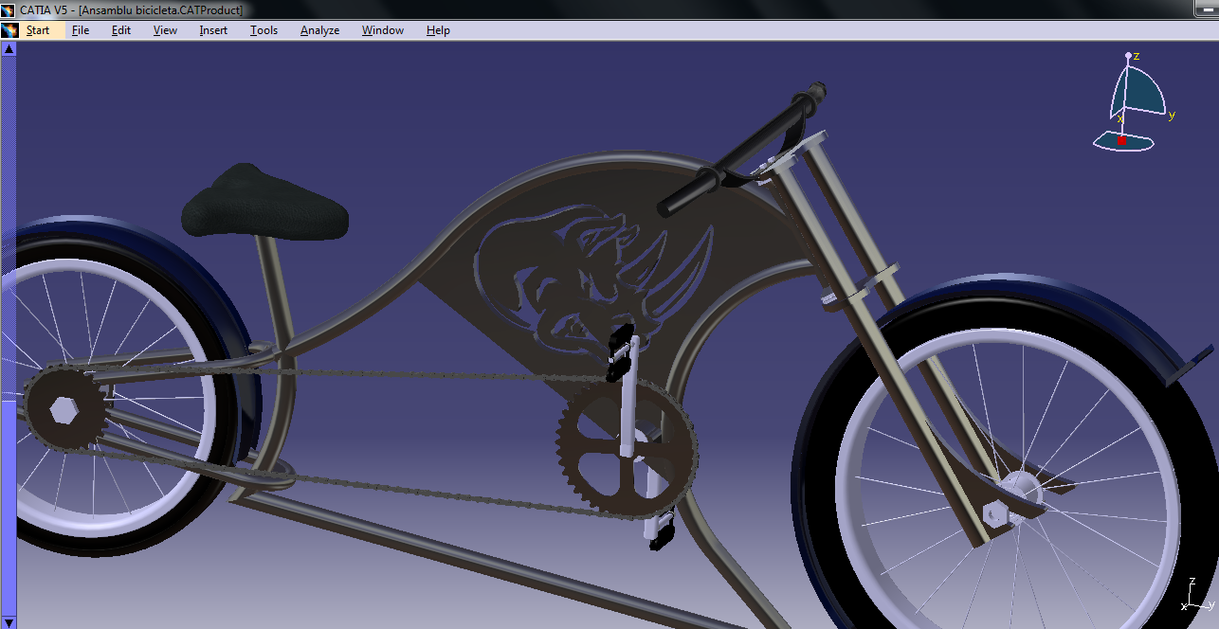Open the Help menu
The image size is (1219, 629).
438,30
